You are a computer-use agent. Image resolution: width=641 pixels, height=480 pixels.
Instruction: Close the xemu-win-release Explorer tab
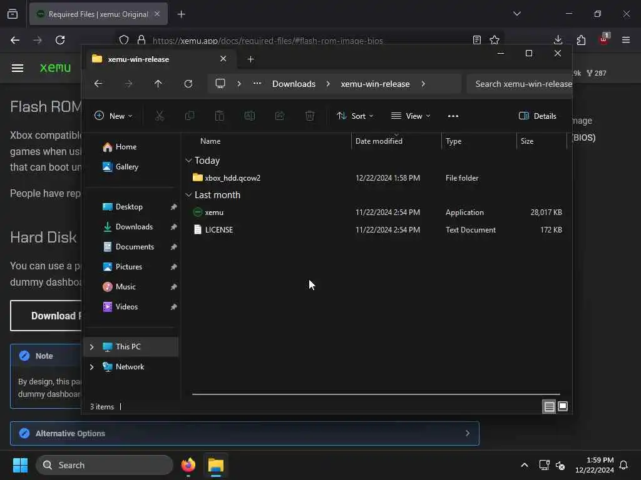point(223,59)
